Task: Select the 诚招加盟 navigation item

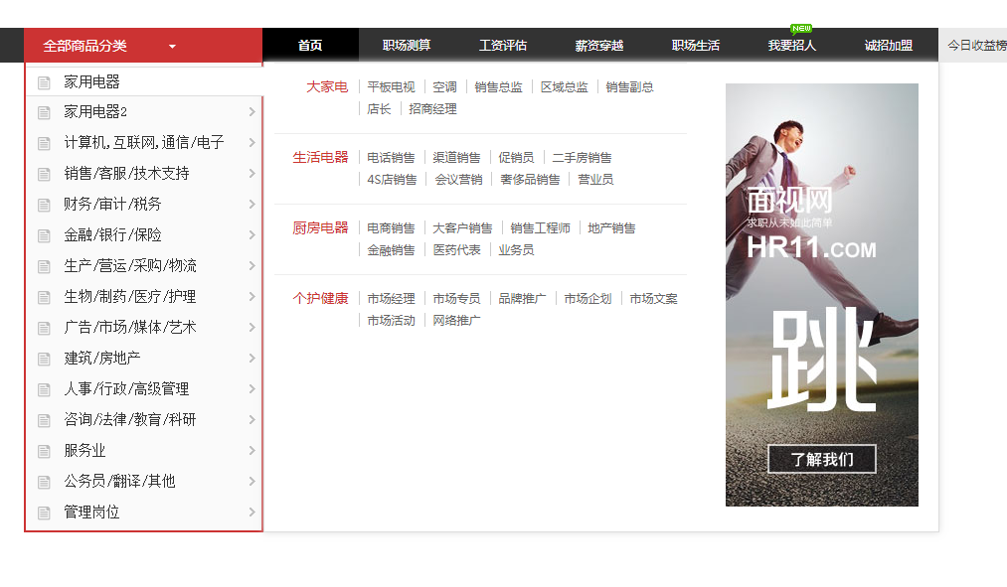Action: coord(889,46)
